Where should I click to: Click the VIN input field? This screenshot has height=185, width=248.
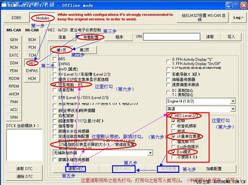coord(171,37)
